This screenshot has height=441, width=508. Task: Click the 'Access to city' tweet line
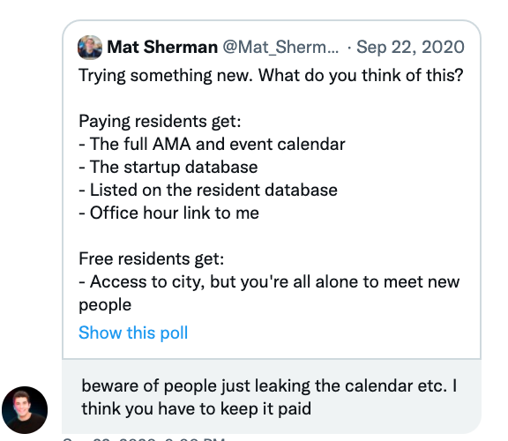coord(269,282)
